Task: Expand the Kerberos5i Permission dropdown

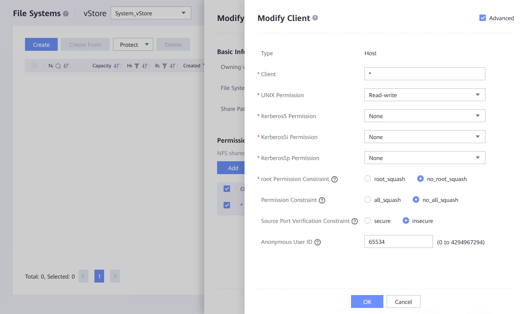Action: (x=425, y=137)
